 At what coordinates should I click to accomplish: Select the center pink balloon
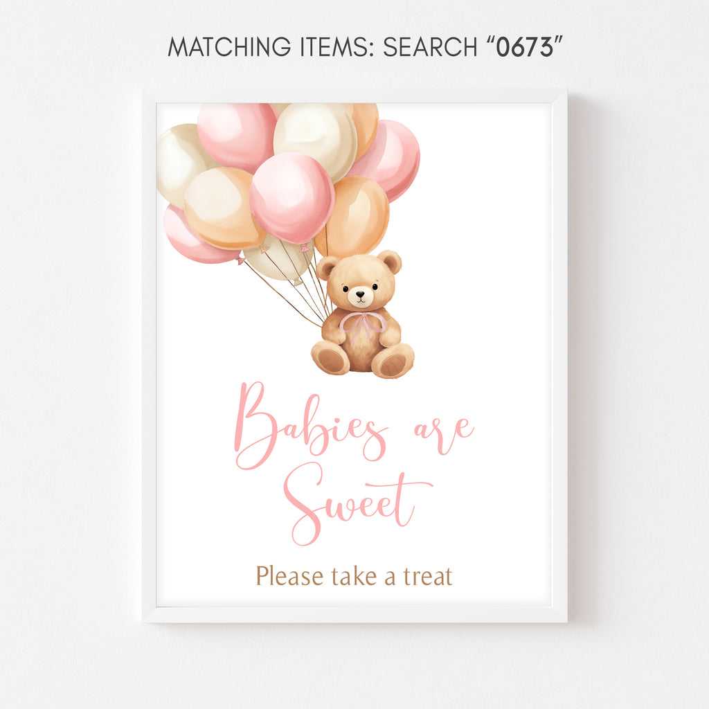pyautogui.click(x=291, y=197)
